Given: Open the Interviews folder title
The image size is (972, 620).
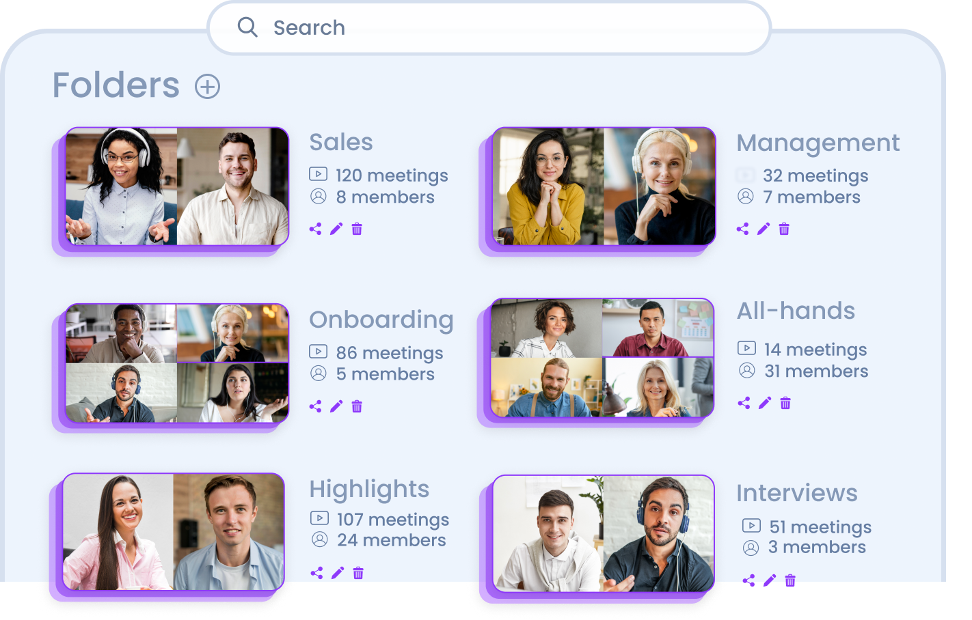Looking at the screenshot, I should [x=796, y=493].
